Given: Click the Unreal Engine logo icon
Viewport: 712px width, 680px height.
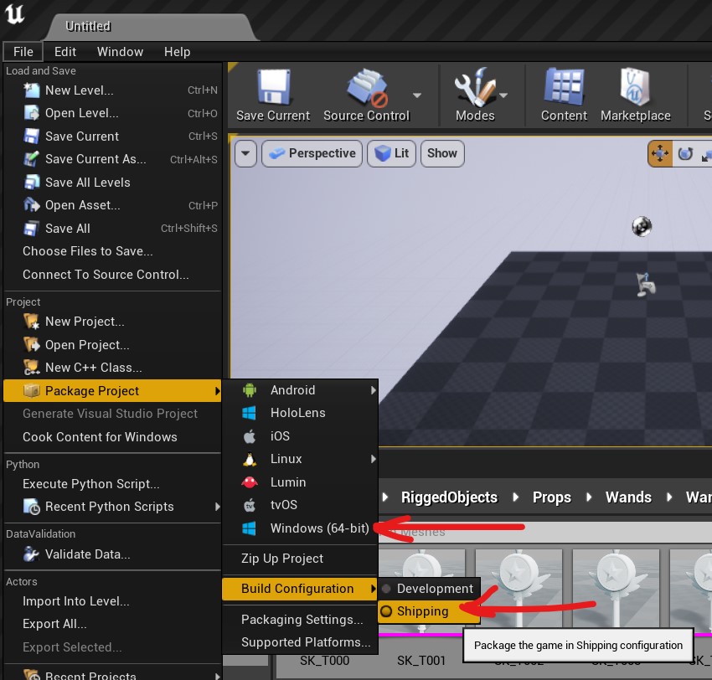Looking at the screenshot, I should (14, 13).
